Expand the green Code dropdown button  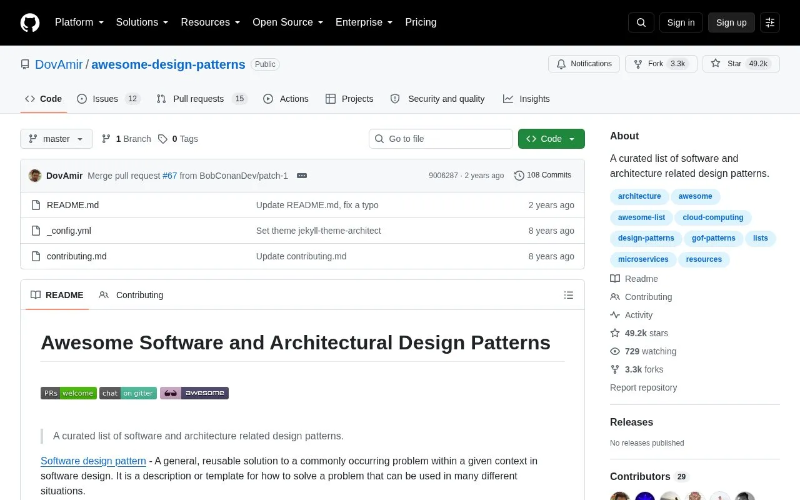pos(551,139)
